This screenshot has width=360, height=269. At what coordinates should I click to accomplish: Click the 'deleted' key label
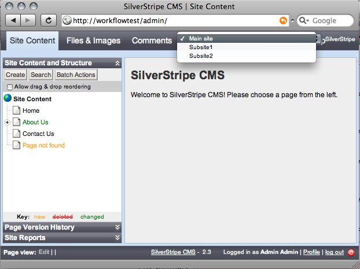(63, 217)
